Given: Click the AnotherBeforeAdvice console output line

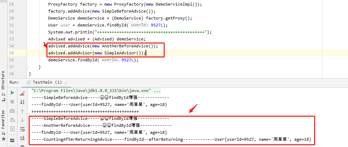Looking at the screenshot, I should pos(102,125).
